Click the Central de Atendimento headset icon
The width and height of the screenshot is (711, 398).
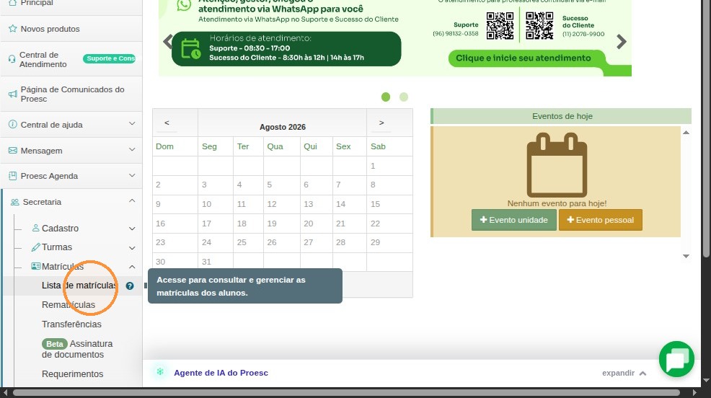tap(12, 59)
